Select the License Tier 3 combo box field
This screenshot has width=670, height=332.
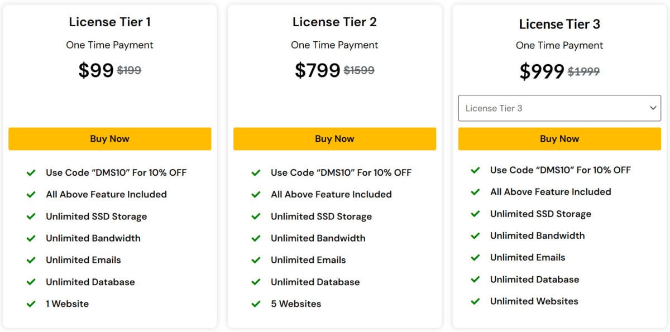559,108
